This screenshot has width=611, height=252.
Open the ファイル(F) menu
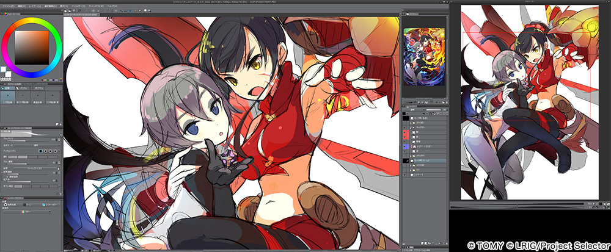(9, 6)
